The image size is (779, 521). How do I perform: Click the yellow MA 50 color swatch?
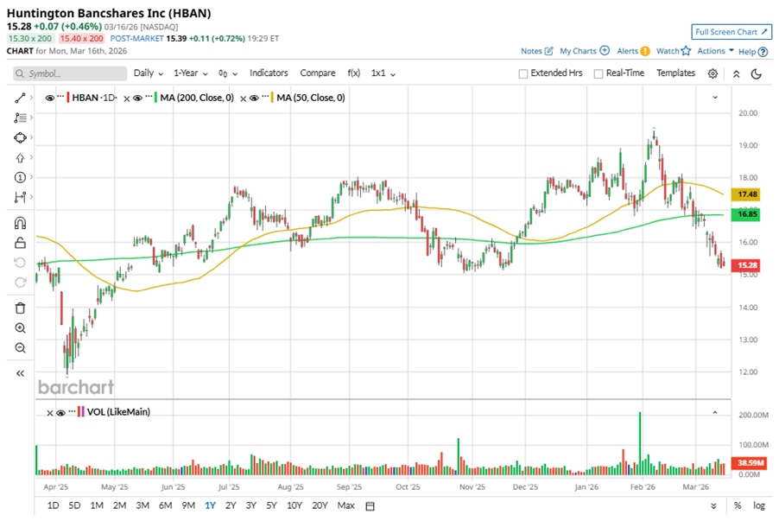pos(272,98)
